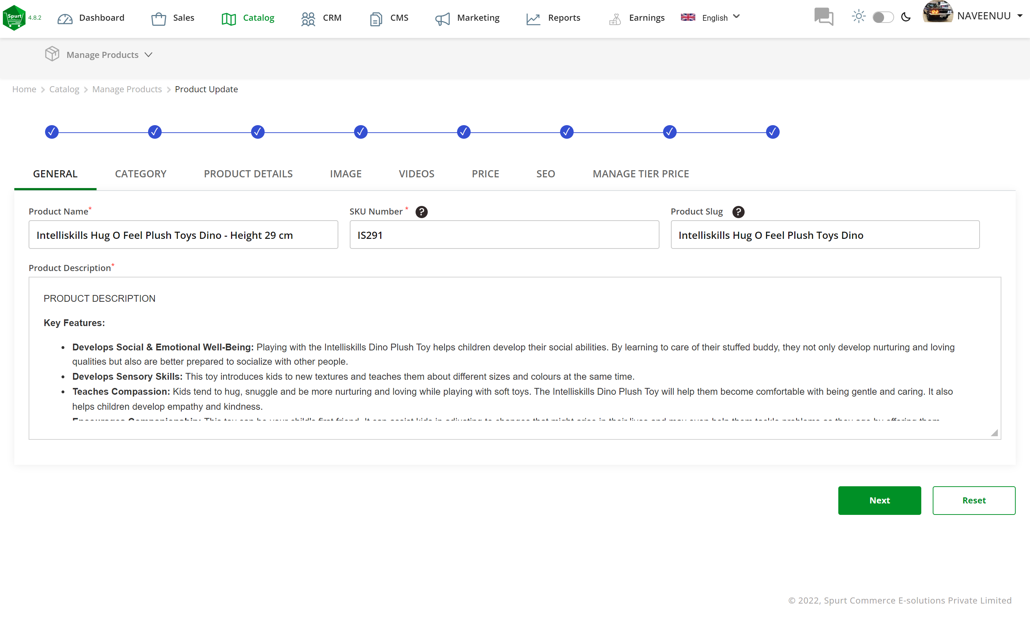Click inside the Product Description editor
Image resolution: width=1030 pixels, height=625 pixels.
pyautogui.click(x=515, y=358)
